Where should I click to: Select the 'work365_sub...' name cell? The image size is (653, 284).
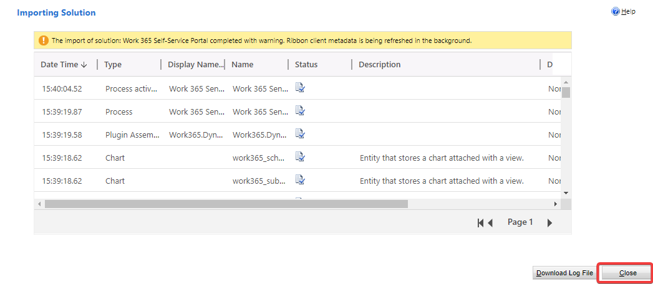coord(259,181)
